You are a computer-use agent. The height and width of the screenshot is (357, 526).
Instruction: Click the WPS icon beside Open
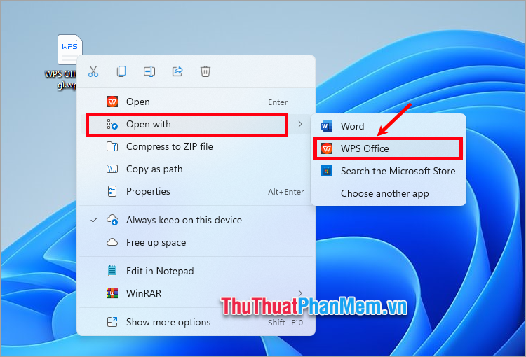(112, 101)
